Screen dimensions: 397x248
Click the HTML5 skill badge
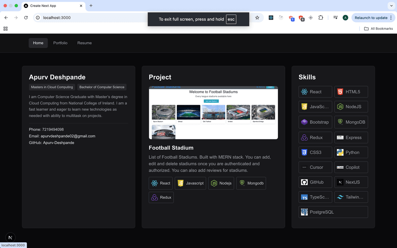tap(351, 92)
